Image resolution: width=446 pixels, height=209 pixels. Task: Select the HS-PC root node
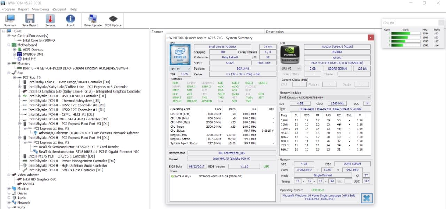coord(17,31)
